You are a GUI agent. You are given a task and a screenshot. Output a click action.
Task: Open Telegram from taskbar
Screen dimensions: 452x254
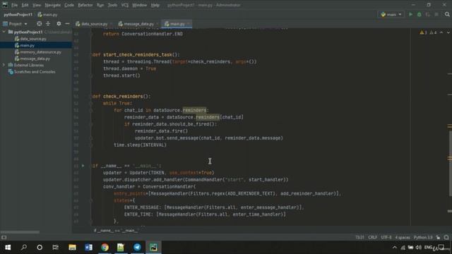(x=137, y=248)
